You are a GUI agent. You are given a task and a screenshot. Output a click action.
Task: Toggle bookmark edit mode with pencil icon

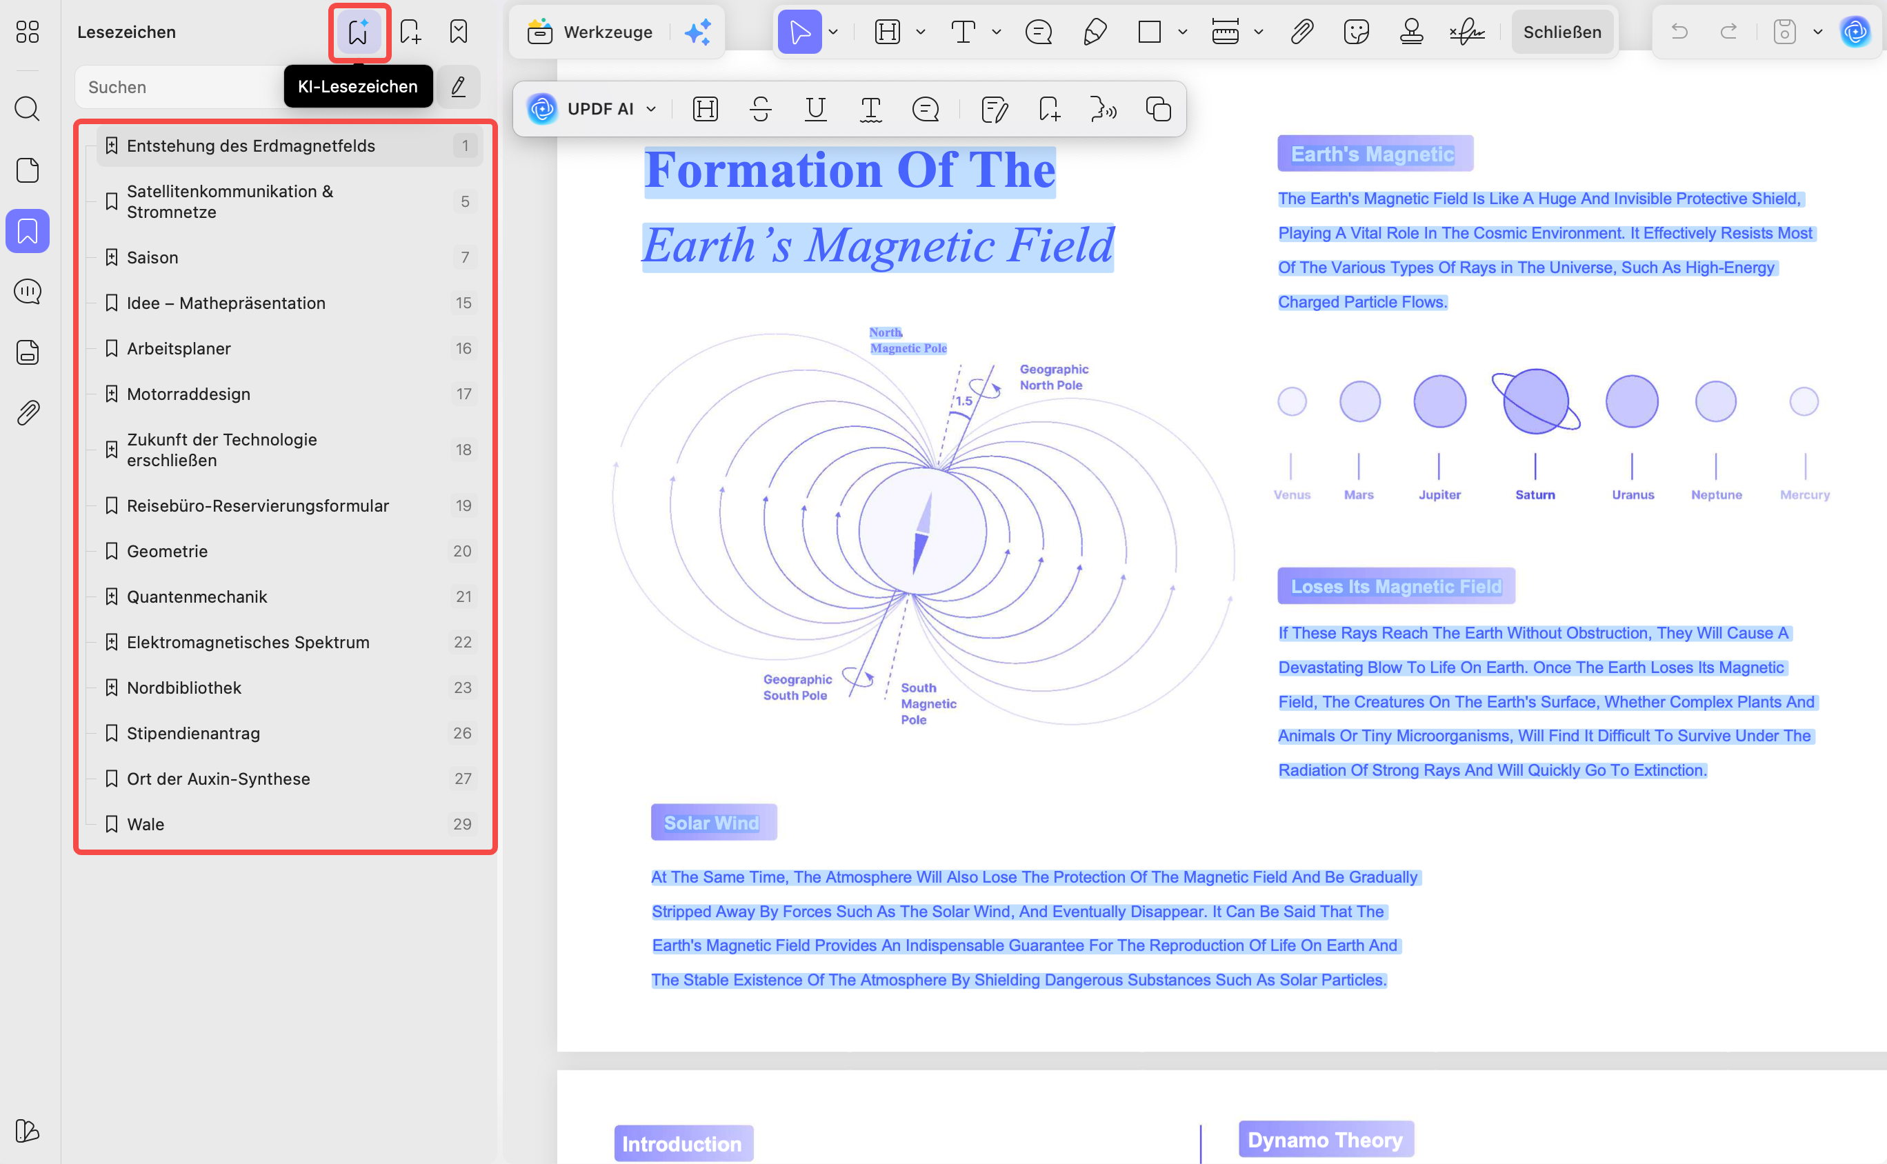(x=459, y=87)
